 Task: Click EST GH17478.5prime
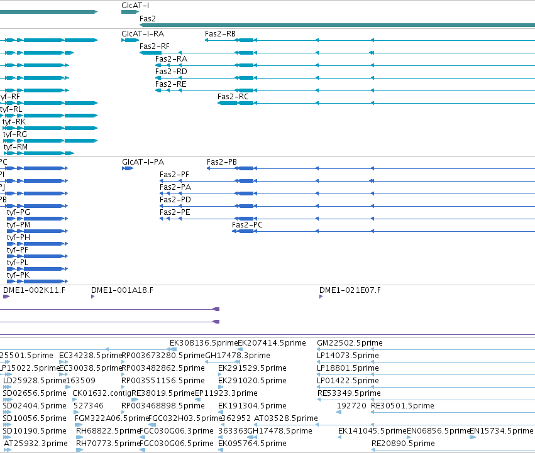279,431
